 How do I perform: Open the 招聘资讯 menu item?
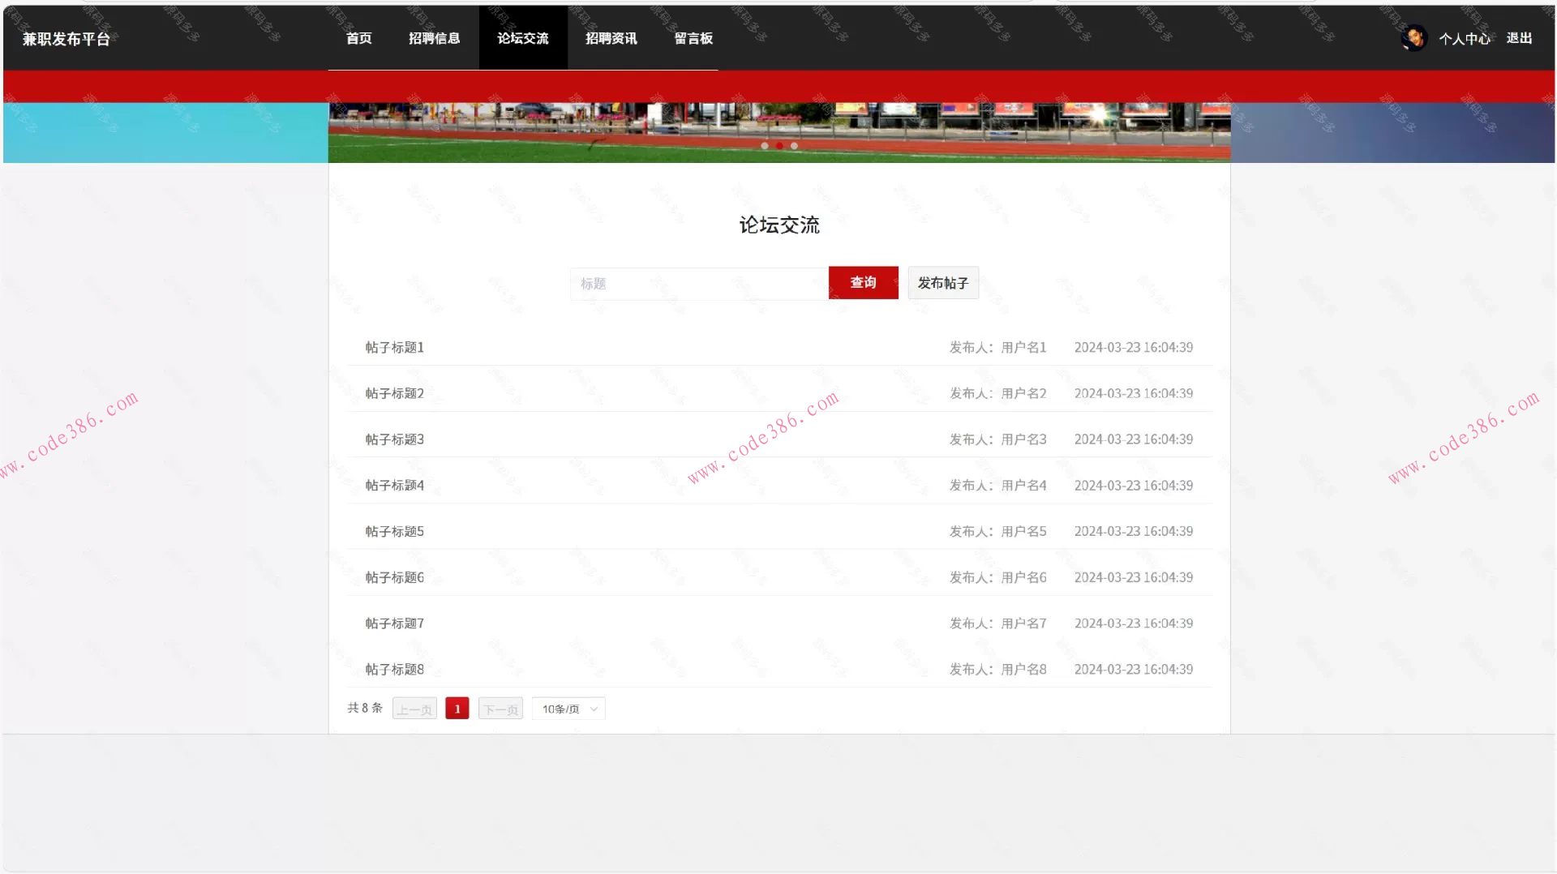(611, 37)
